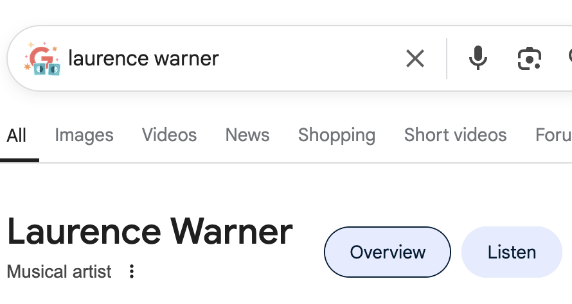The width and height of the screenshot is (572, 304).
Task: Focus search box blank area before X
Action: point(308,59)
